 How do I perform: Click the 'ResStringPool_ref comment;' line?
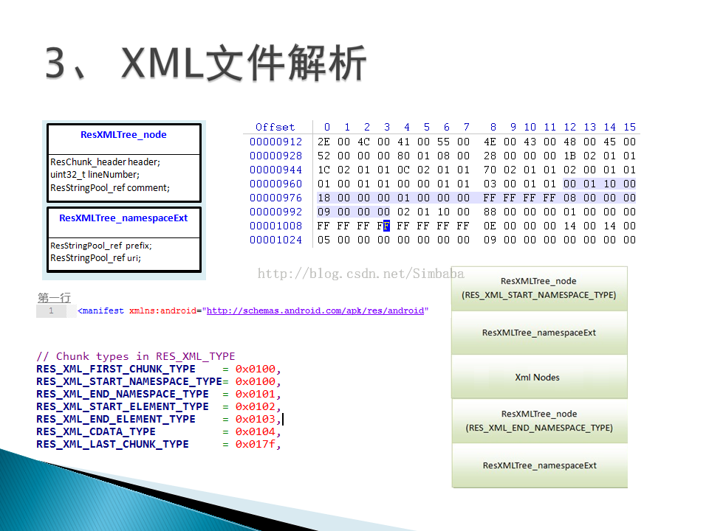110,187
